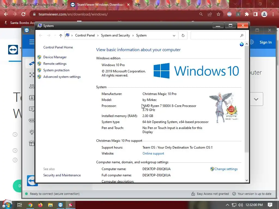The height and width of the screenshot is (209, 279).
Task: Expand the dropdown chevron in TeamViewer window
Action: tap(256, 99)
